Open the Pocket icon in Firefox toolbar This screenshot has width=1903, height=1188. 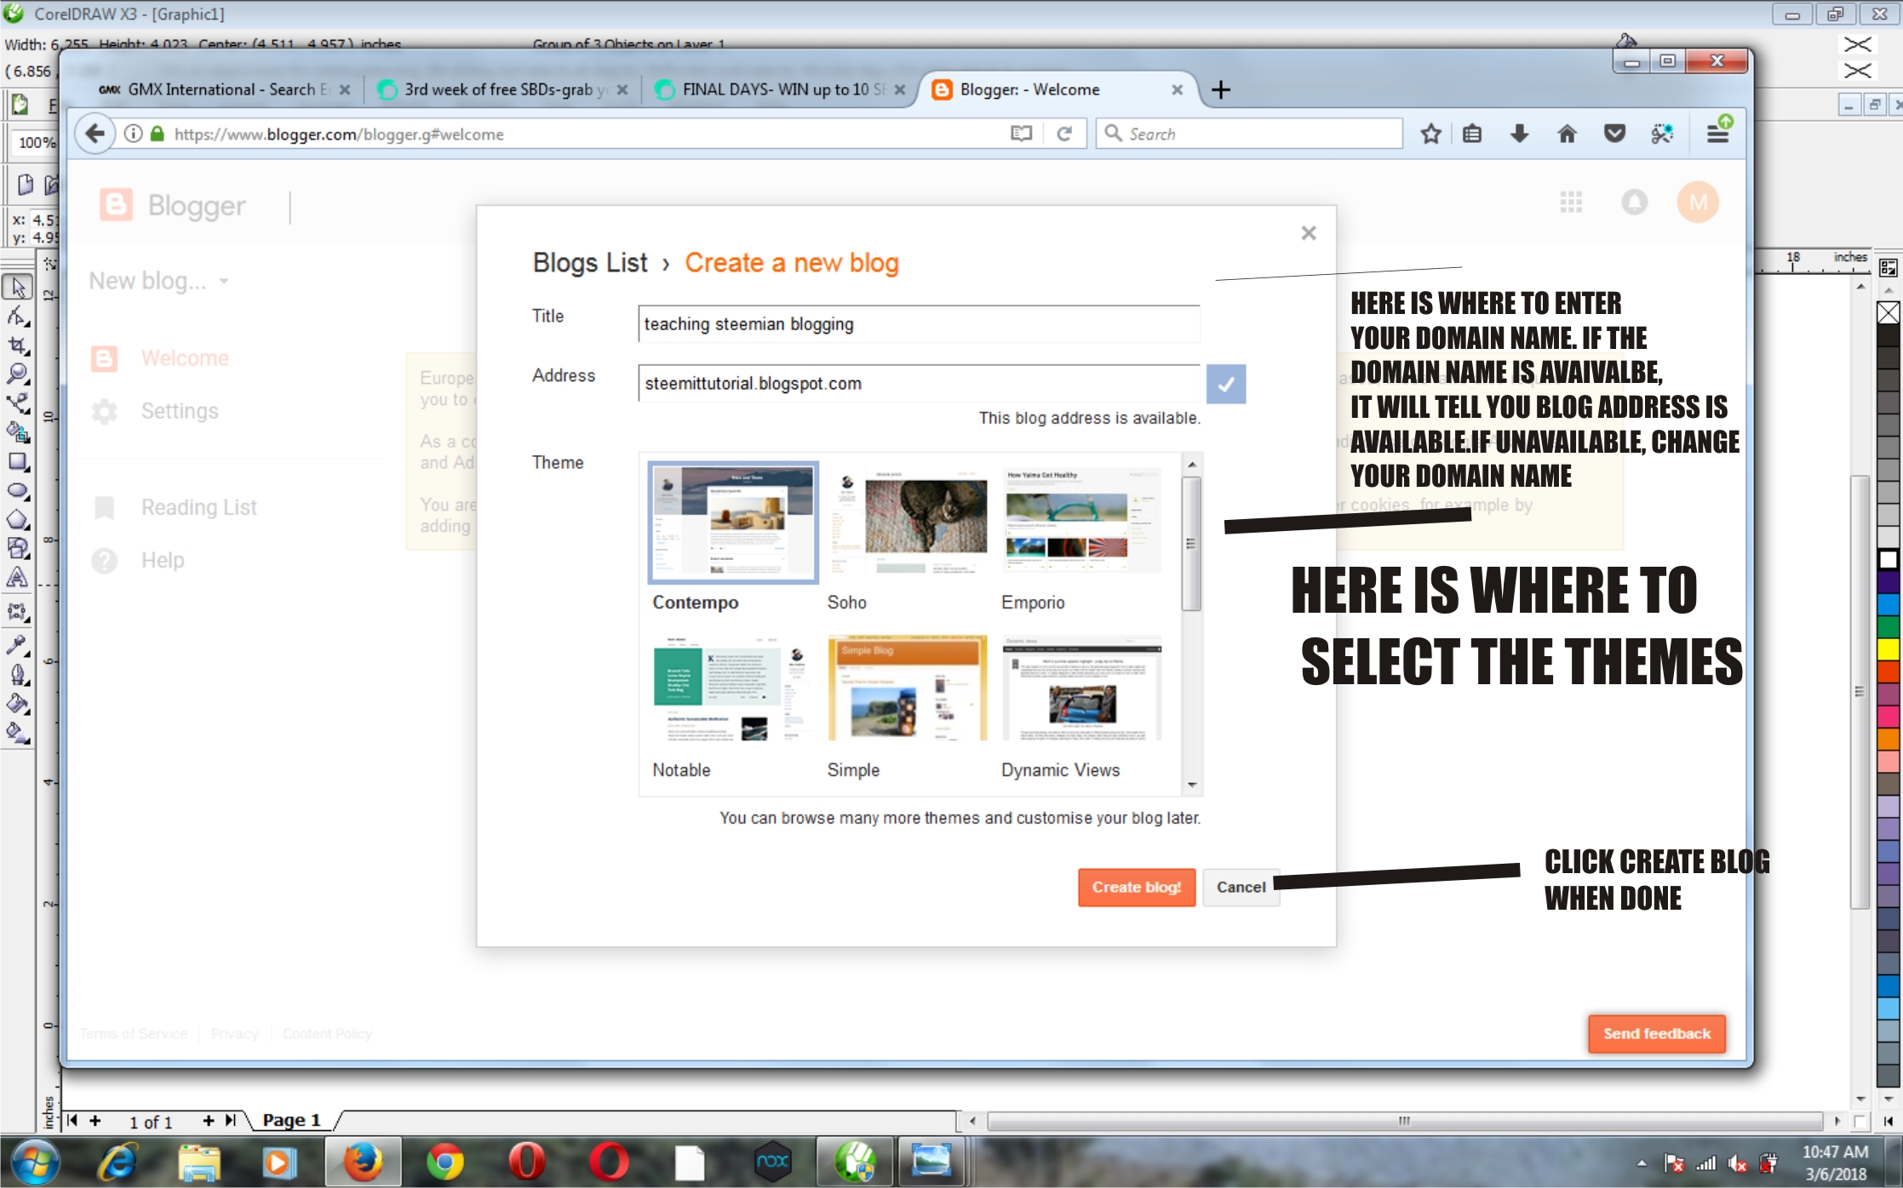click(x=1614, y=134)
